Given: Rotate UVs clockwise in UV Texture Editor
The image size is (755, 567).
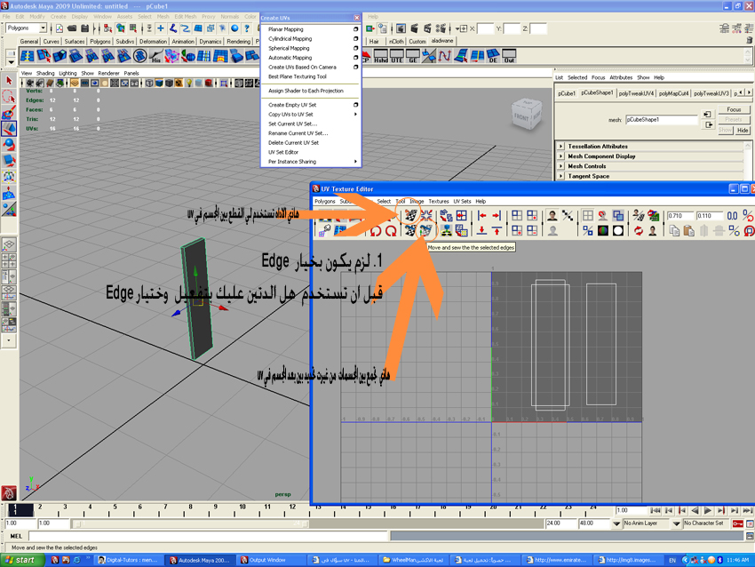Looking at the screenshot, I should click(391, 231).
